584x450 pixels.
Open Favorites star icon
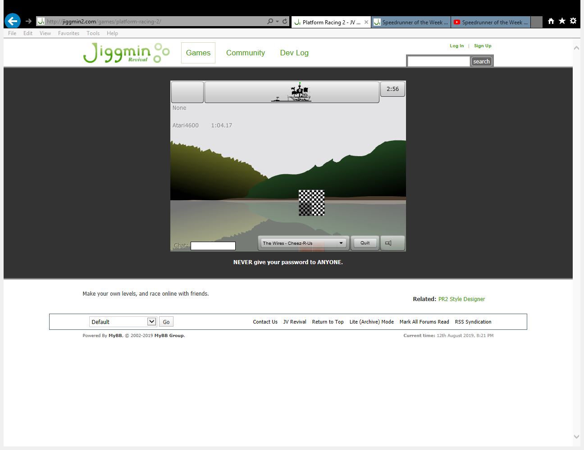point(562,21)
